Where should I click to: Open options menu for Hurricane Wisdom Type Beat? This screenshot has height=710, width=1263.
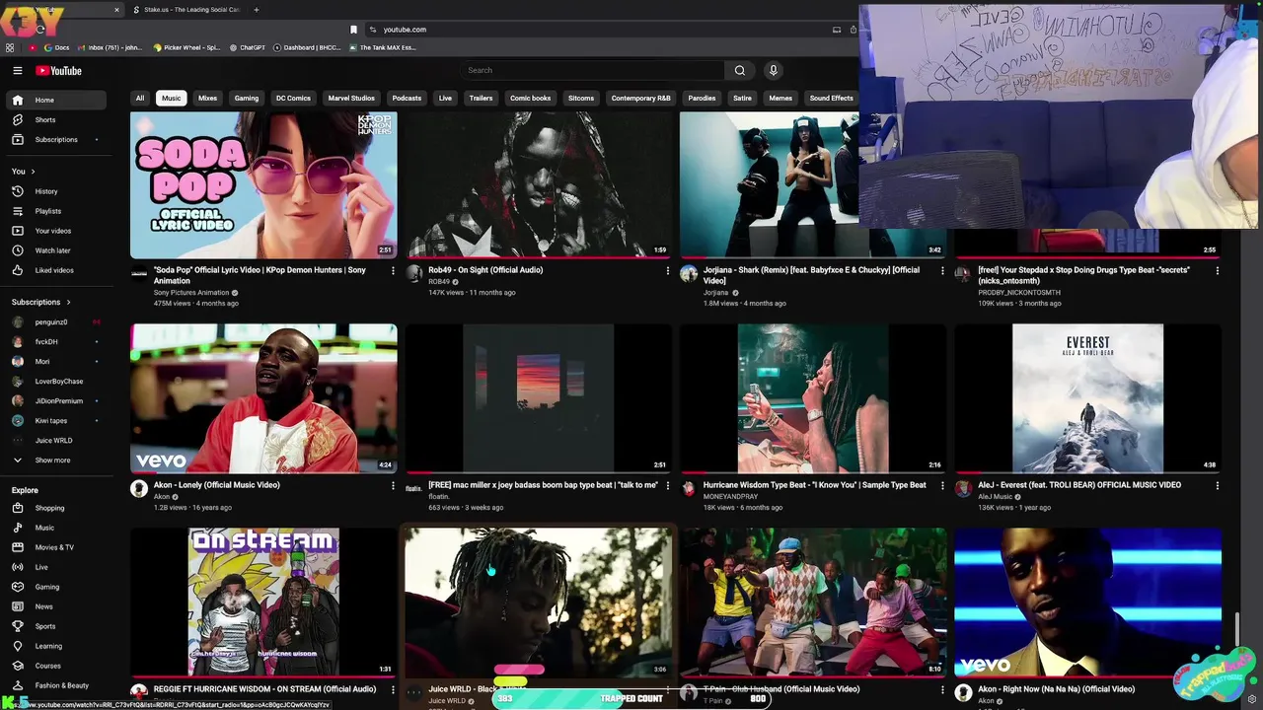pos(941,485)
